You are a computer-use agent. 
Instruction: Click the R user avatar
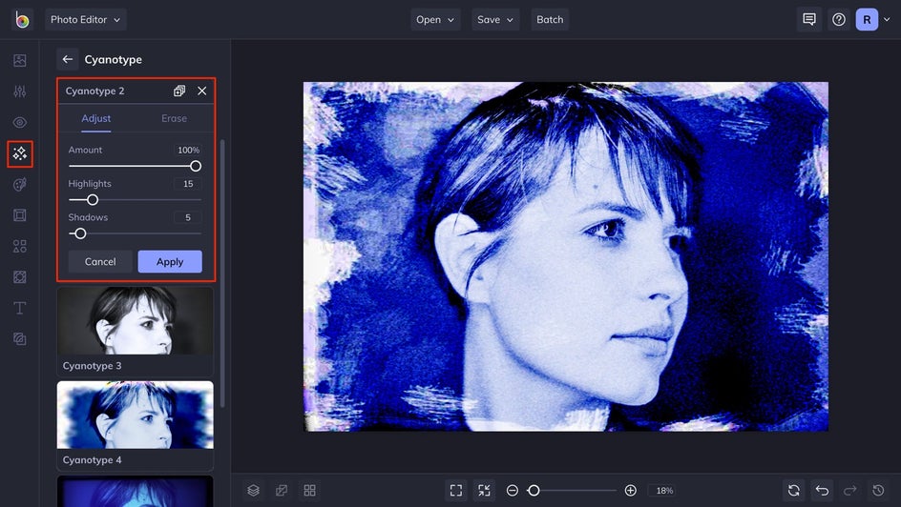pyautogui.click(x=867, y=19)
